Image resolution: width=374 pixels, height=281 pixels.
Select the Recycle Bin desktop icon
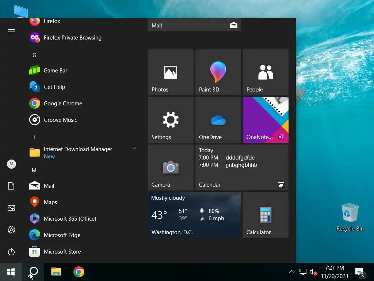350,217
